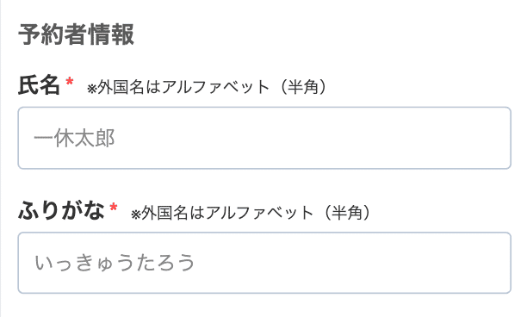Click the いっきゅうたろう placeholder text

pos(115,263)
